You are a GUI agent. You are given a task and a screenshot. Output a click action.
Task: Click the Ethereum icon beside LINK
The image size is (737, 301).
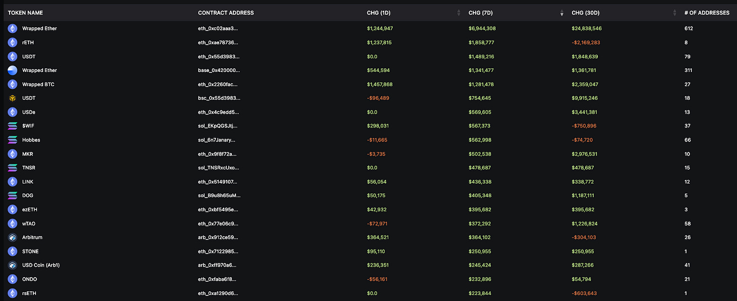12,182
